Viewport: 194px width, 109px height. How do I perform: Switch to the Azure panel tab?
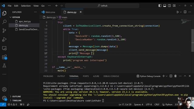96,76
